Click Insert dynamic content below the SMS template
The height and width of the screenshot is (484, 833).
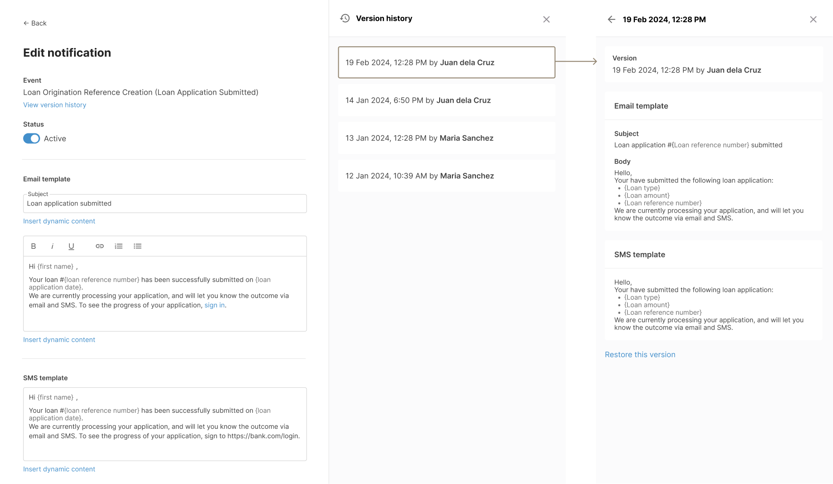tap(59, 469)
